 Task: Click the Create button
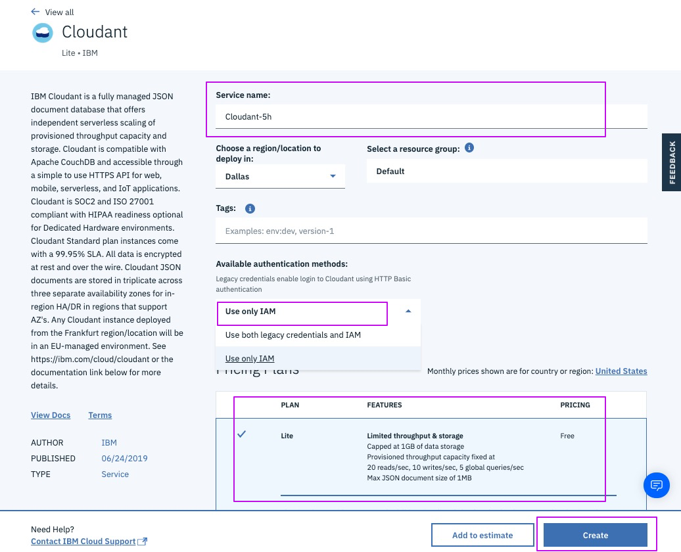tap(595, 535)
